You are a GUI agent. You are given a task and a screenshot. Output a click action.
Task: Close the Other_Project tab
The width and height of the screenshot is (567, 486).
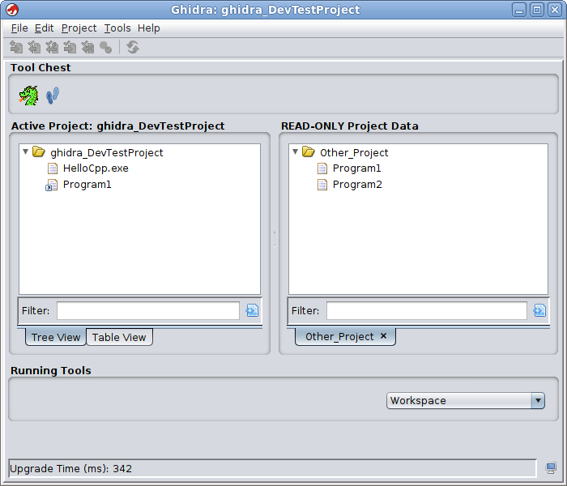[x=384, y=336]
